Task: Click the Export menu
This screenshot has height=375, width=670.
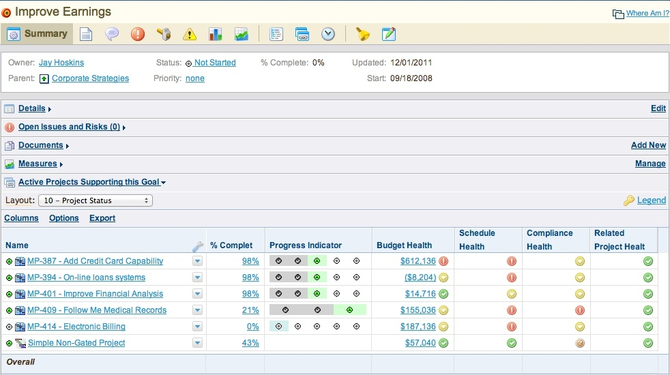Action: pyautogui.click(x=102, y=218)
